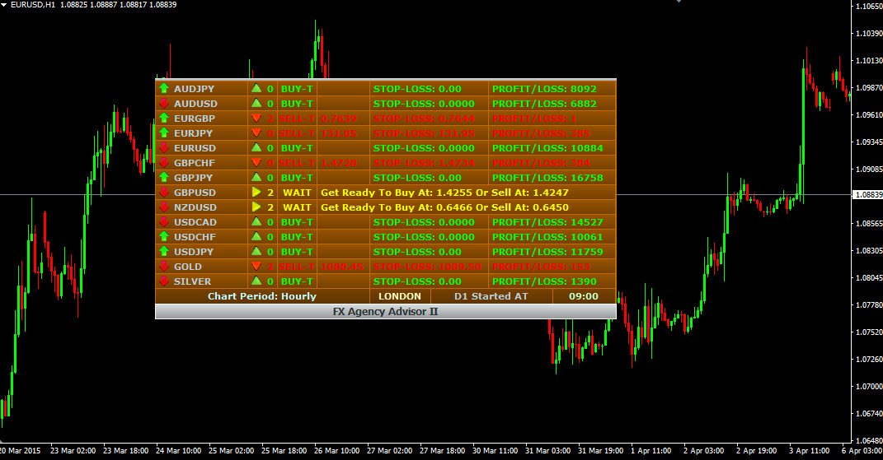The height and width of the screenshot is (460, 883).
Task: Click the red trend arrow beside GOLD
Action: 164,266
